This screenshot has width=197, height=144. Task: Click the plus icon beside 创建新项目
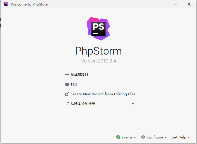point(67,74)
